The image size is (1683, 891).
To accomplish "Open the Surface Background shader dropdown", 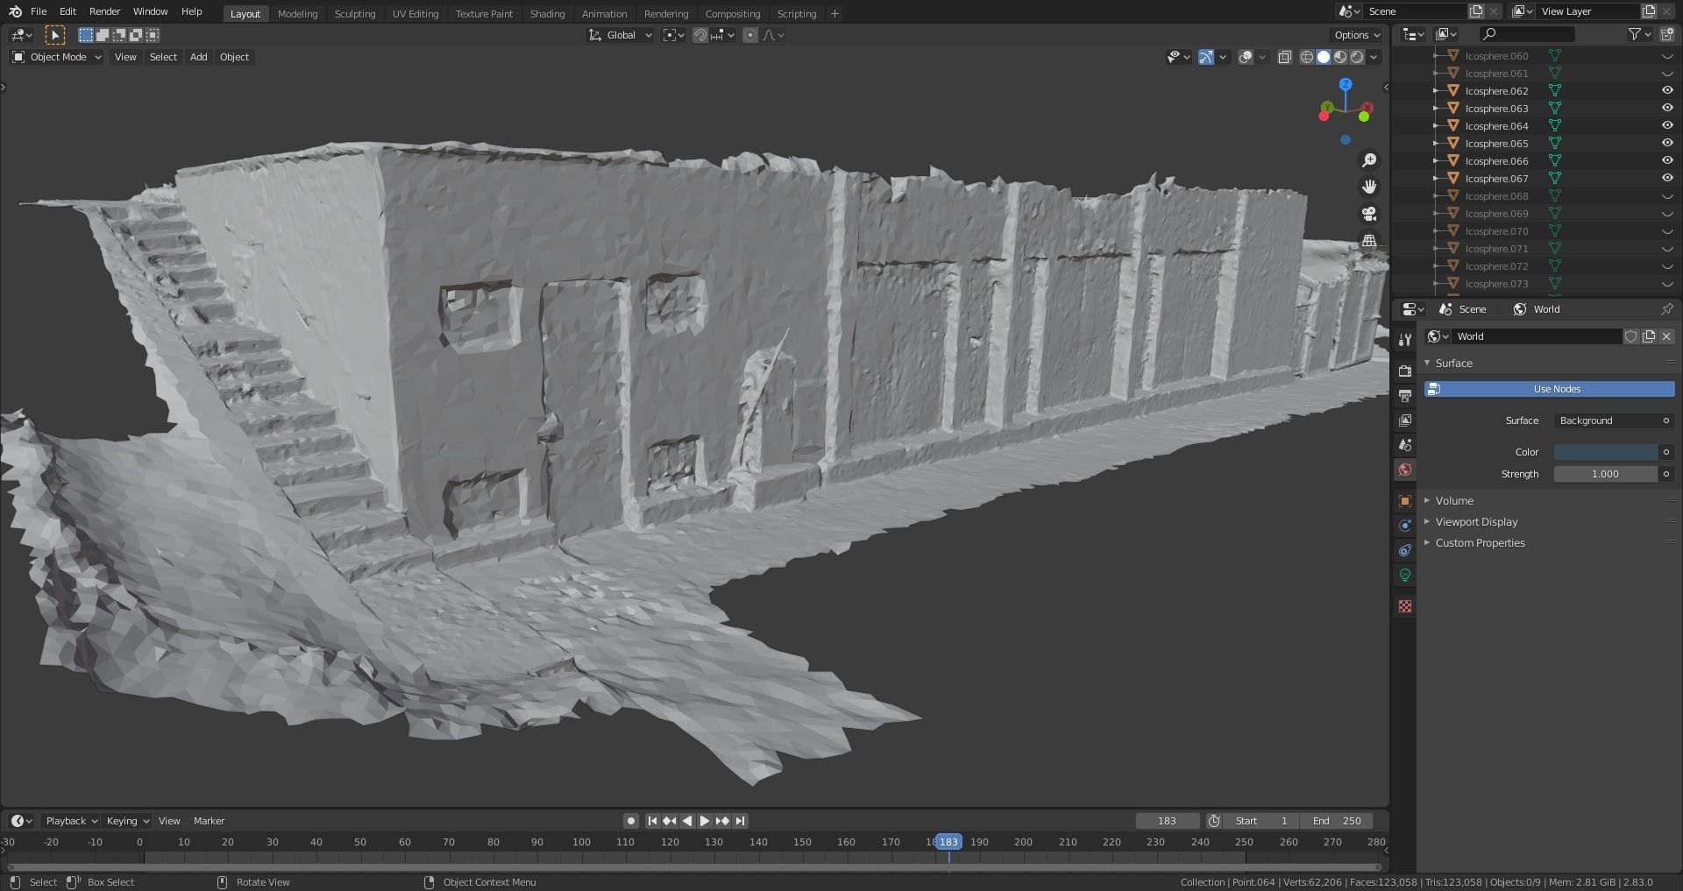I will (x=1614, y=421).
